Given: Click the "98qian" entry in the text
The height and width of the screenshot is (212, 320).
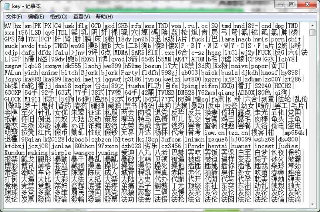Looking at the screenshot, I should tap(31, 139).
